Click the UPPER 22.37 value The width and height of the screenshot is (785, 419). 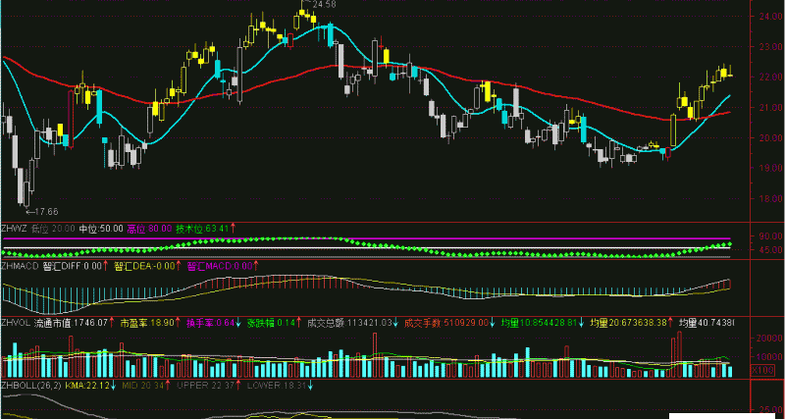pyautogui.click(x=206, y=386)
